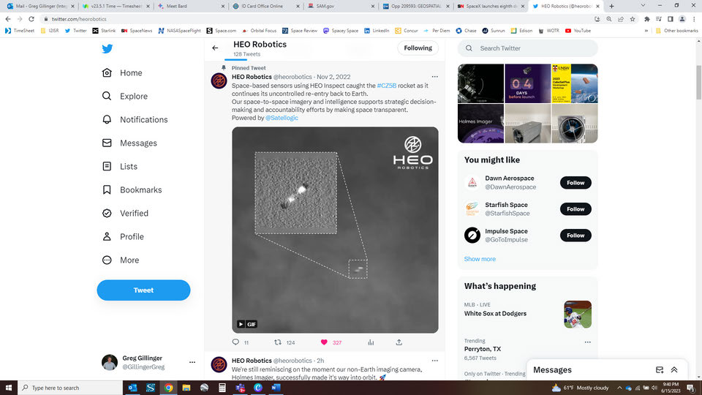702x395 pixels.
Task: Reload the page
Action: tap(31, 19)
